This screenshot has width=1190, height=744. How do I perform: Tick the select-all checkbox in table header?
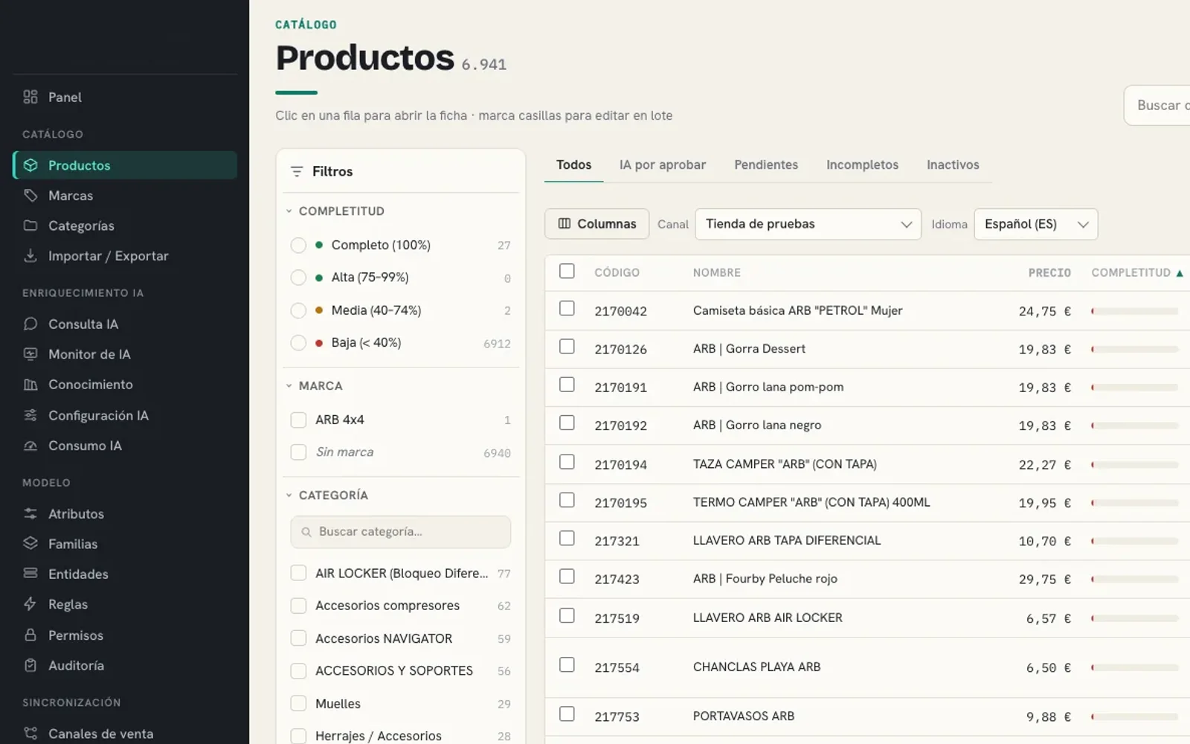[x=567, y=271]
